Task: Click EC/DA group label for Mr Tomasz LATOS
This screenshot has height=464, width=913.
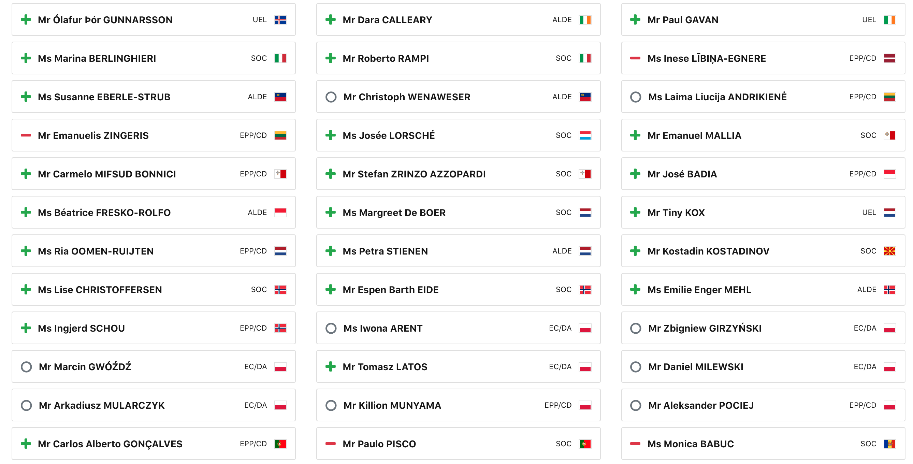Action: click(560, 367)
